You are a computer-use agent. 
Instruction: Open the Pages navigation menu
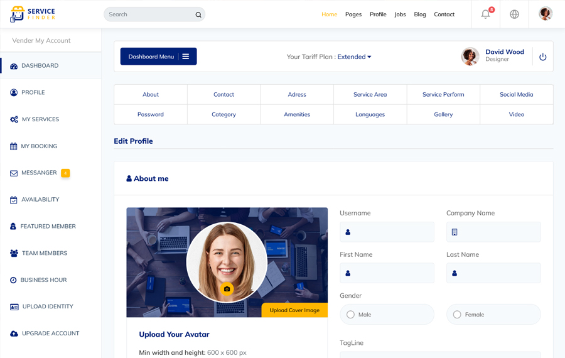(x=353, y=14)
